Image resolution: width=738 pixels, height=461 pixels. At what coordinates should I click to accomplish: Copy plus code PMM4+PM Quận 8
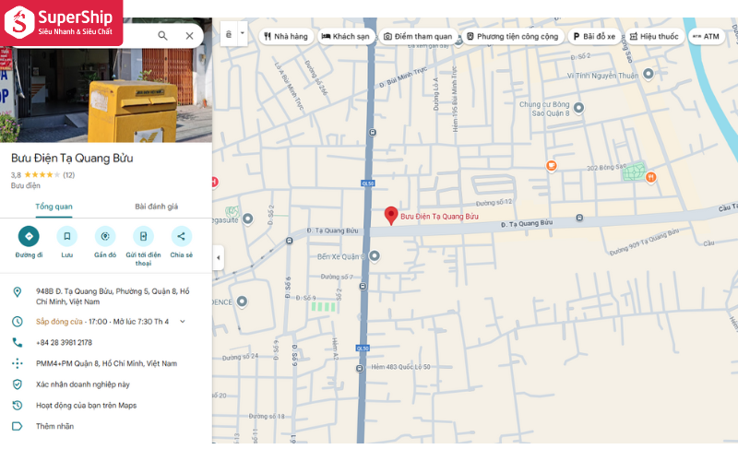tap(106, 363)
